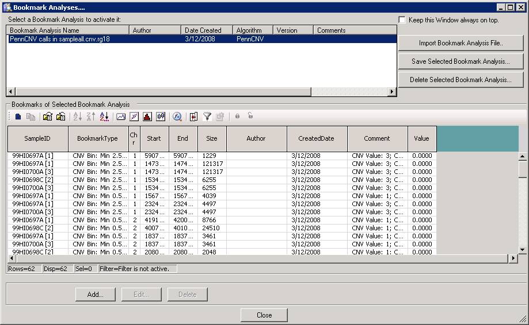The height and width of the screenshot is (325, 529).
Task: Click the PennCNV algorithm cell
Action: 250,39
